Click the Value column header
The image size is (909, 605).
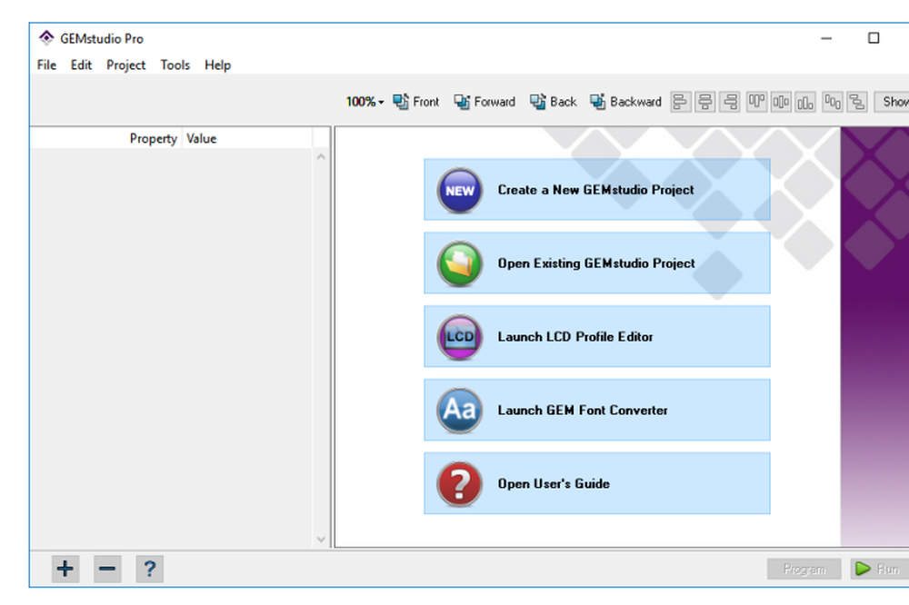point(247,138)
